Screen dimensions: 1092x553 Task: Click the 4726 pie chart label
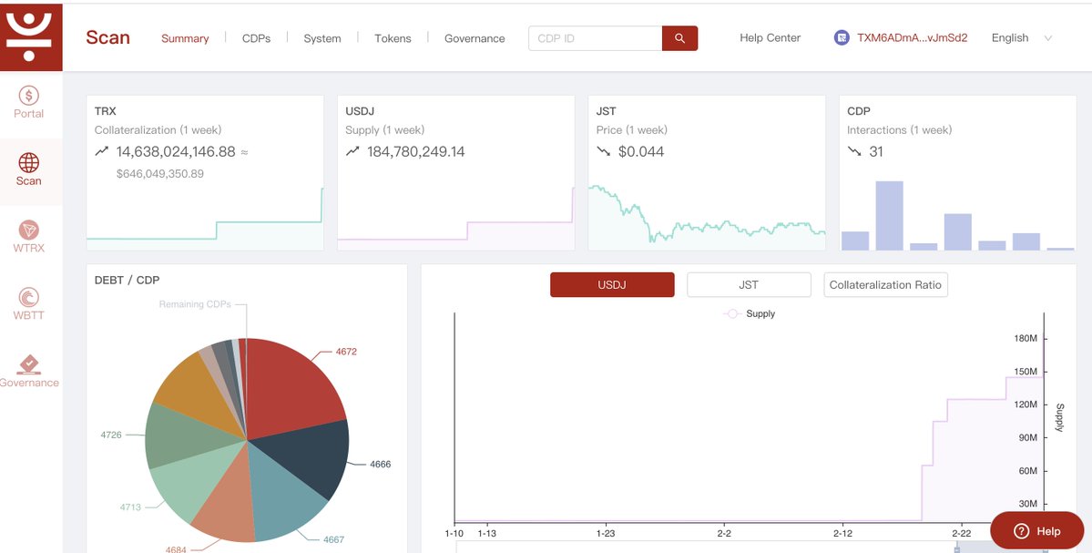111,435
